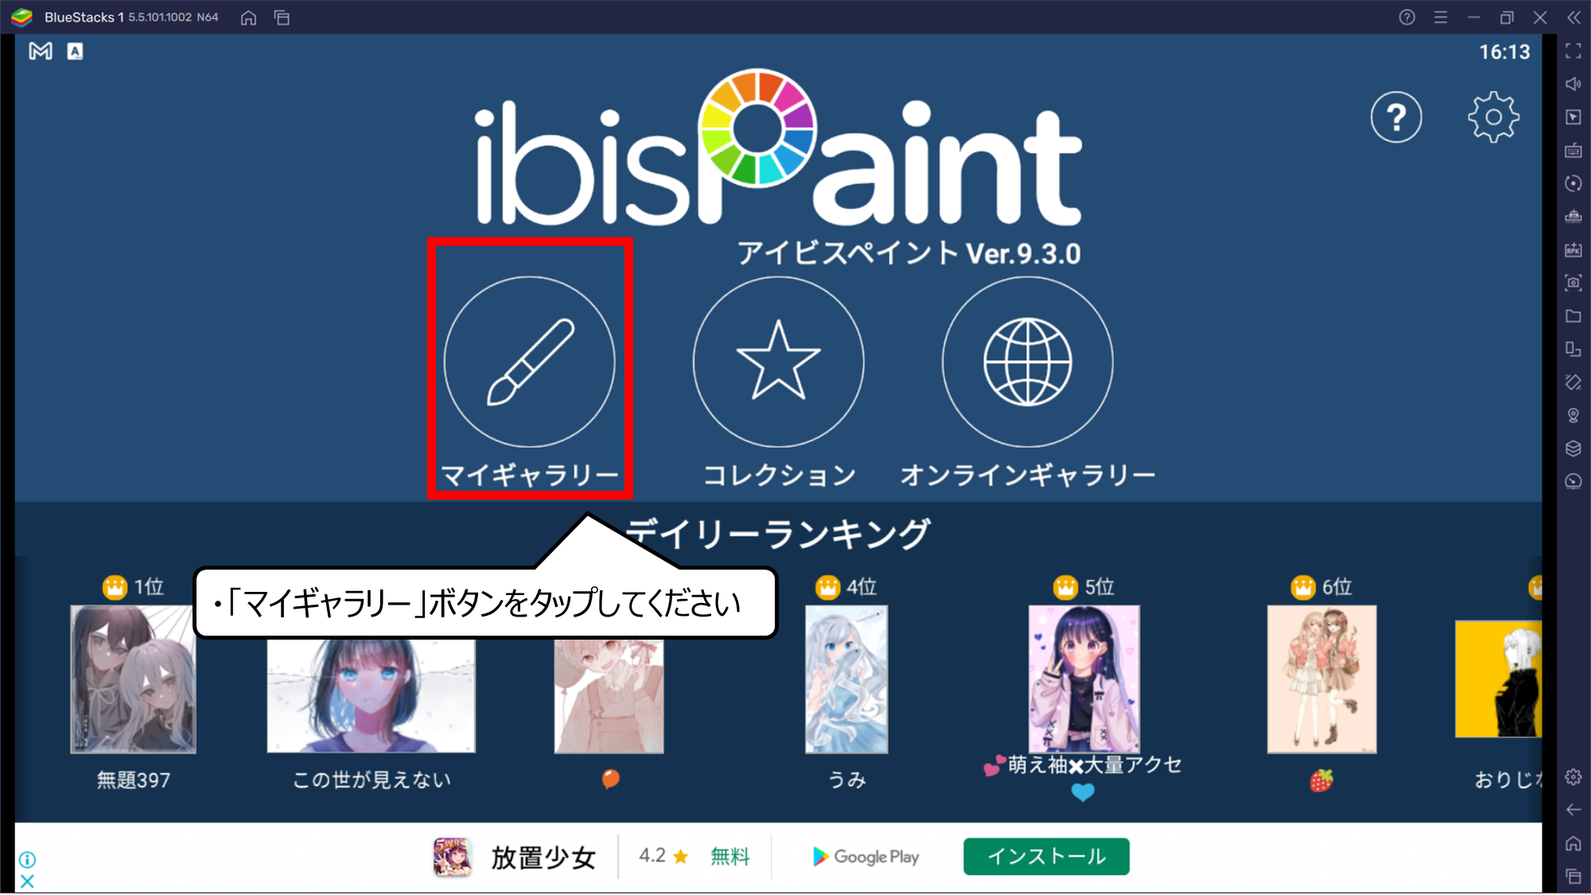Click BlueStacks set location pin icon
The width and height of the screenshot is (1591, 895).
tap(1573, 415)
